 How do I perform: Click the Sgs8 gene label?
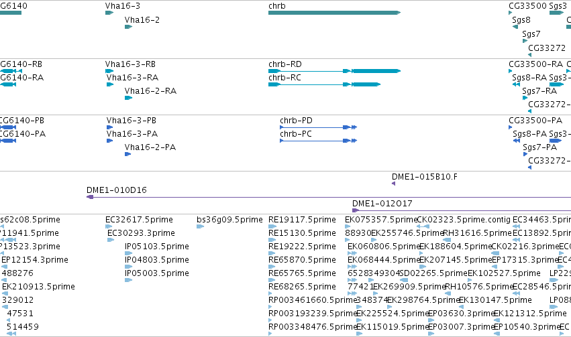pyautogui.click(x=521, y=20)
